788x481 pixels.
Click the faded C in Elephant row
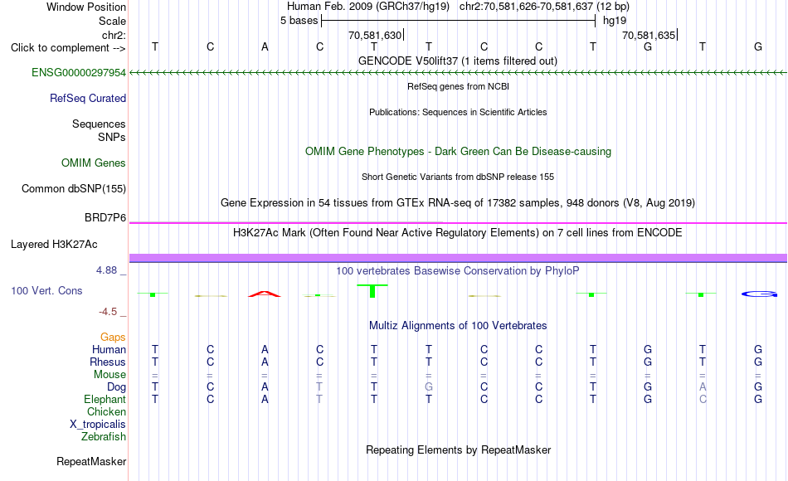click(x=703, y=400)
